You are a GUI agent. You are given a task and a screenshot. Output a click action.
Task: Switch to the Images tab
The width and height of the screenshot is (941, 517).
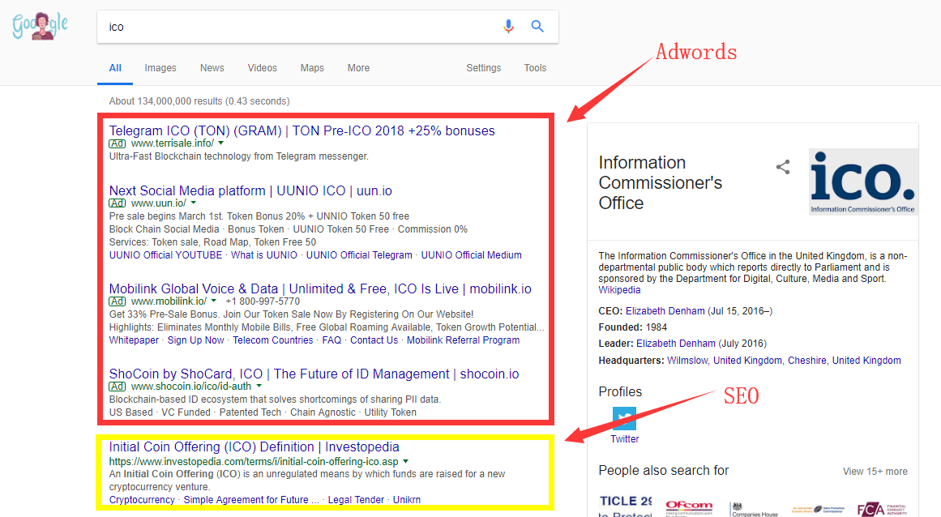pos(160,68)
